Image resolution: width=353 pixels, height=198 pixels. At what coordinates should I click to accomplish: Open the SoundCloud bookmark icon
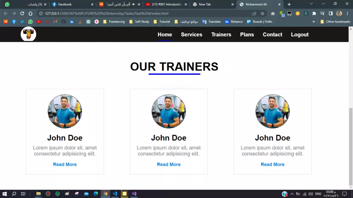click(6, 22)
